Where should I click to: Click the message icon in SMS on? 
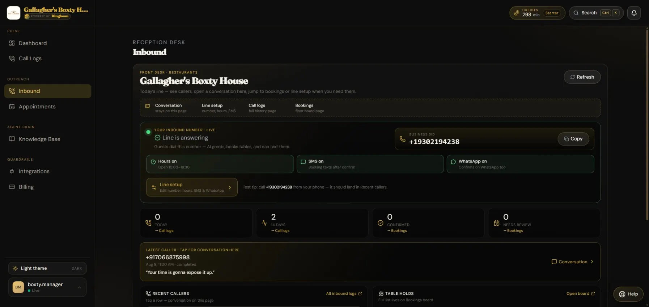(x=303, y=162)
